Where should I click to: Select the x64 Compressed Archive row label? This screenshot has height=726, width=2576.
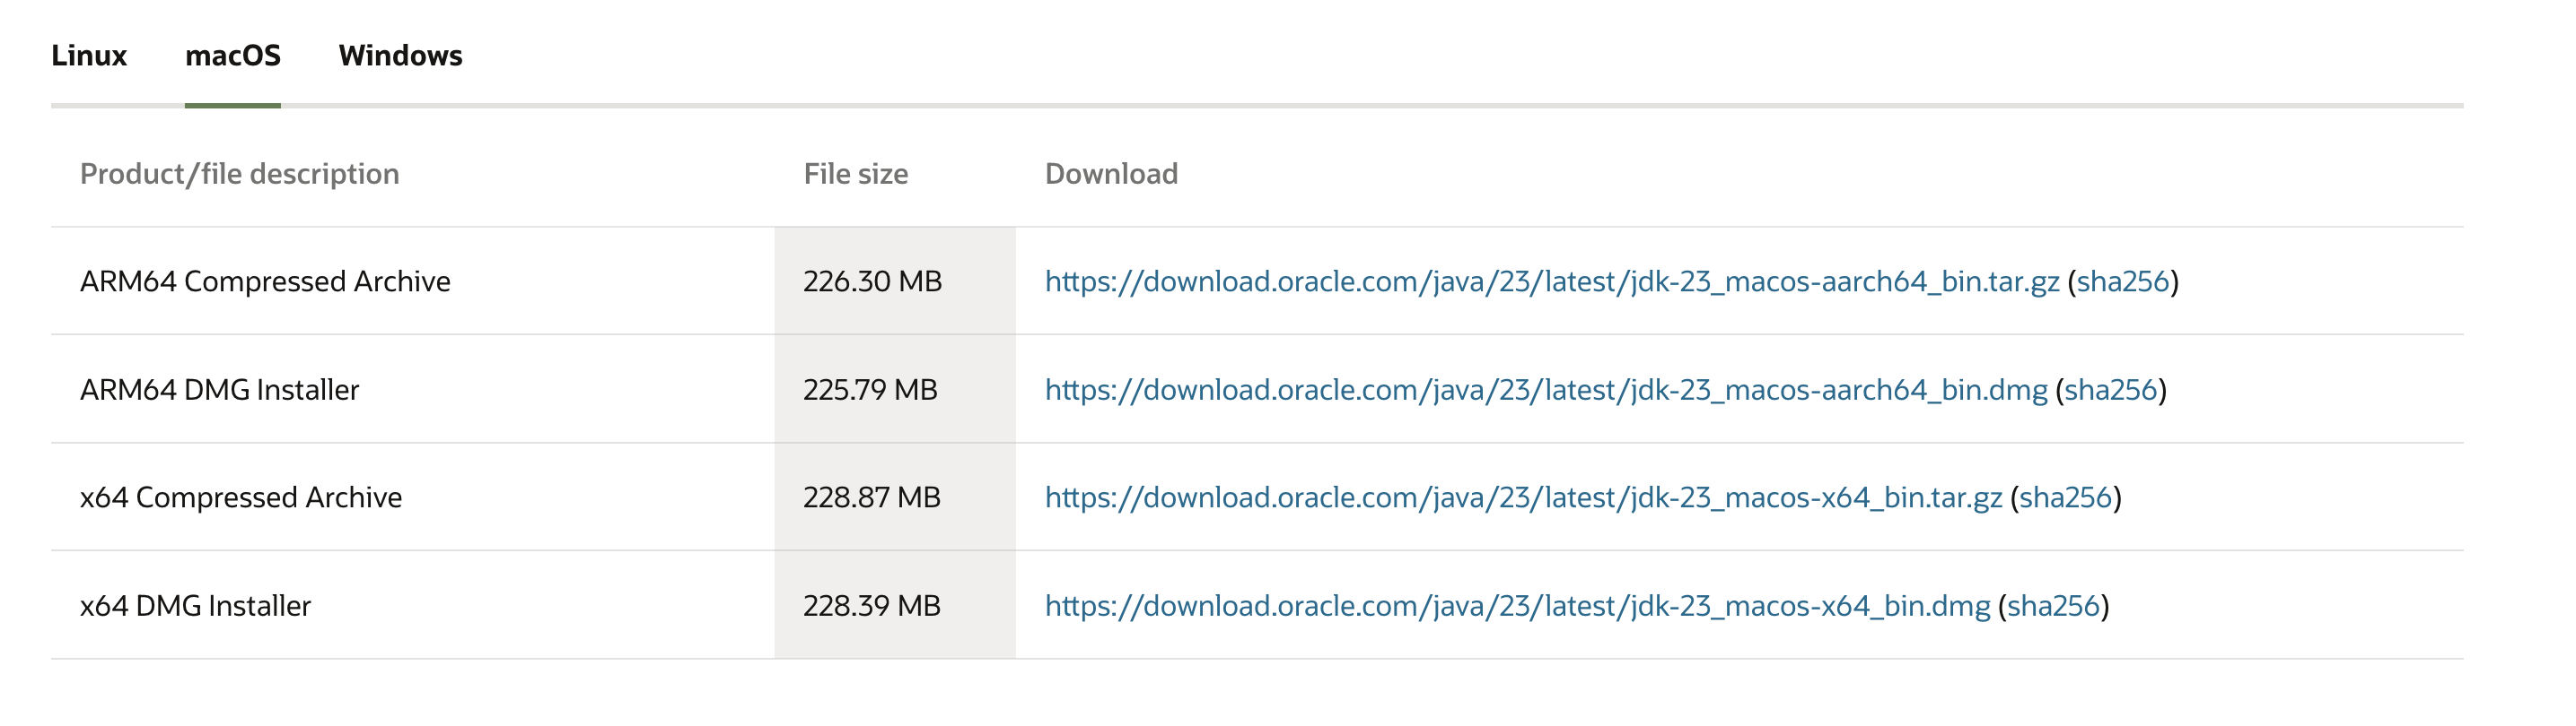pos(241,497)
